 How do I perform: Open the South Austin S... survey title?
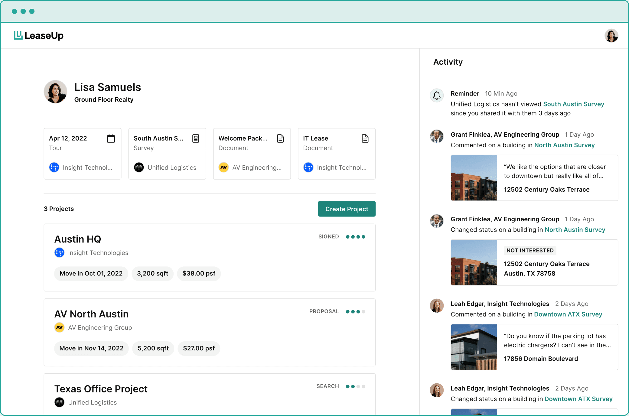(158, 138)
